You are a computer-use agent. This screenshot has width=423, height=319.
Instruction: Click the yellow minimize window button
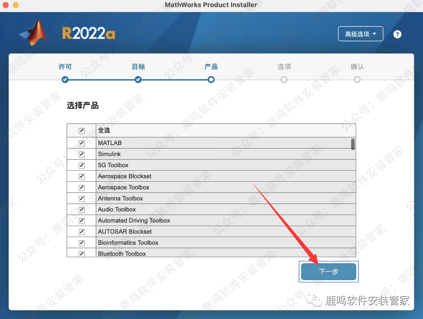coord(16,5)
